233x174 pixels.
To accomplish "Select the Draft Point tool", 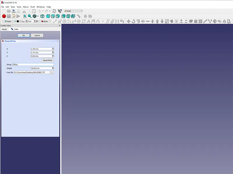I will coord(103,21).
